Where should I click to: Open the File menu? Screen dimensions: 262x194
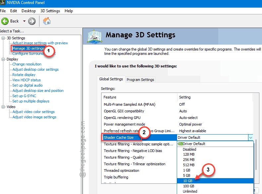tap(3, 11)
